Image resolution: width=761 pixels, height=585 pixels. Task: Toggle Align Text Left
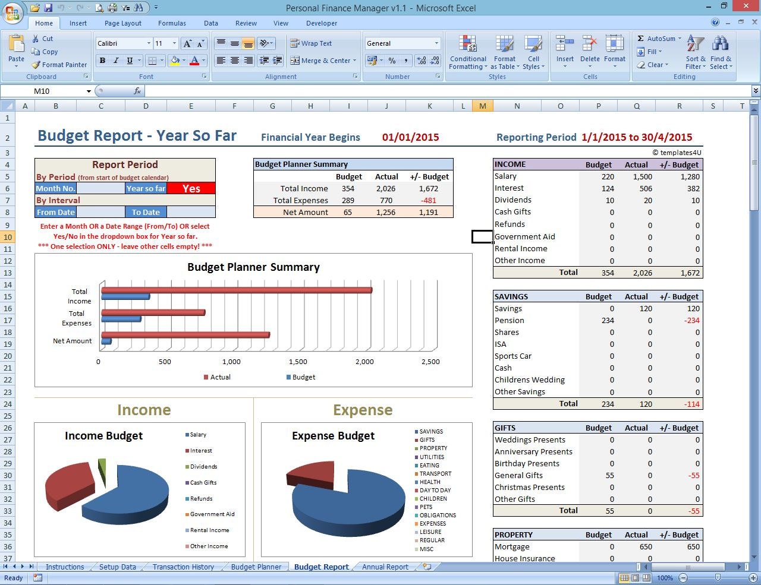[221, 61]
